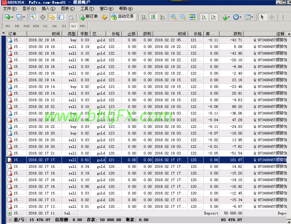Click the scrollbar down arrow

[x=289, y=221]
